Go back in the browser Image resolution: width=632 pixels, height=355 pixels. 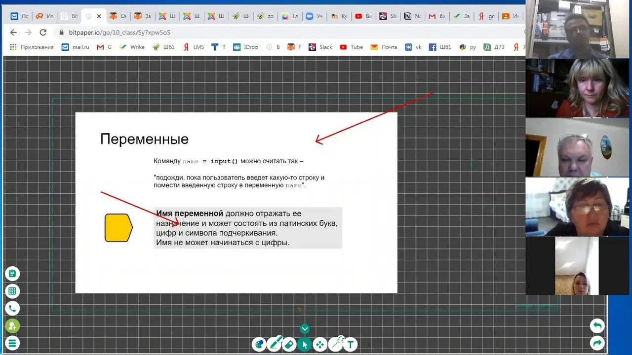tap(13, 32)
